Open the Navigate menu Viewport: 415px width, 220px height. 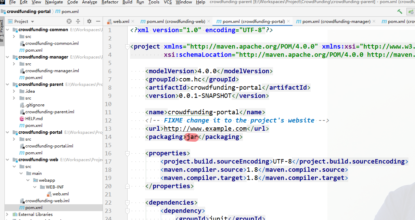click(54, 2)
